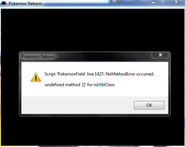The height and width of the screenshot is (147, 185).
Task: Select the 'PokemonField' script name in the error
Action: 72,74
